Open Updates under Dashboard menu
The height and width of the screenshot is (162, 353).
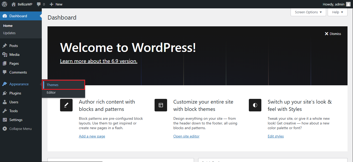(9, 33)
